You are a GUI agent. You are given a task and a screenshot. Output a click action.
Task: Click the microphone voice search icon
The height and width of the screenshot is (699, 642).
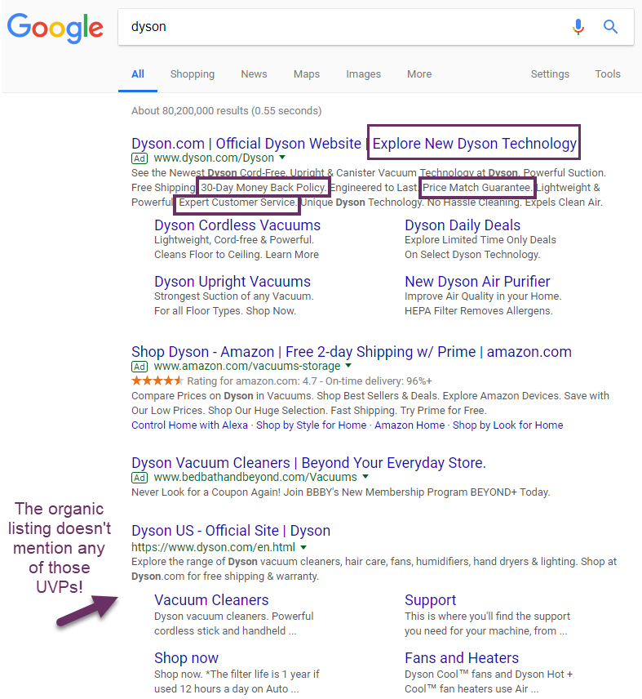coord(578,27)
